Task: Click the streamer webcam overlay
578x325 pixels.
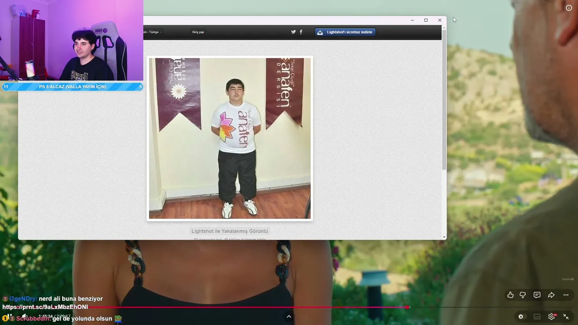Action: click(x=72, y=41)
